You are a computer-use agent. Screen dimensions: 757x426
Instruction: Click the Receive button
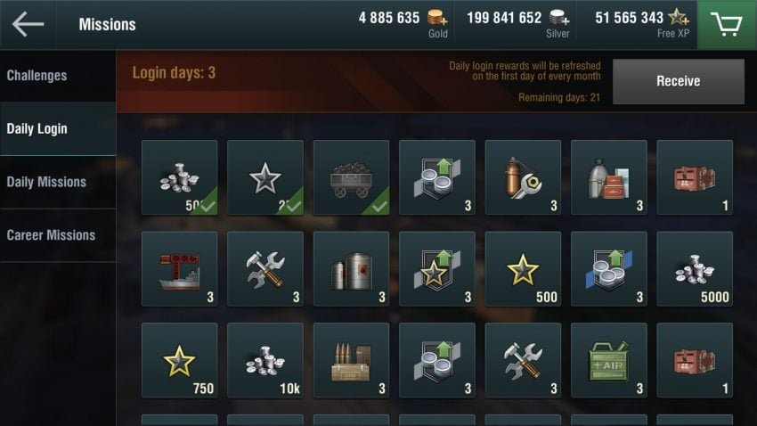679,81
